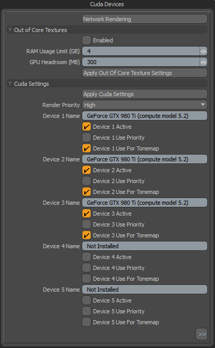Check Device 4 Active
Image resolution: width=215 pixels, height=348 pixels.
click(x=86, y=257)
